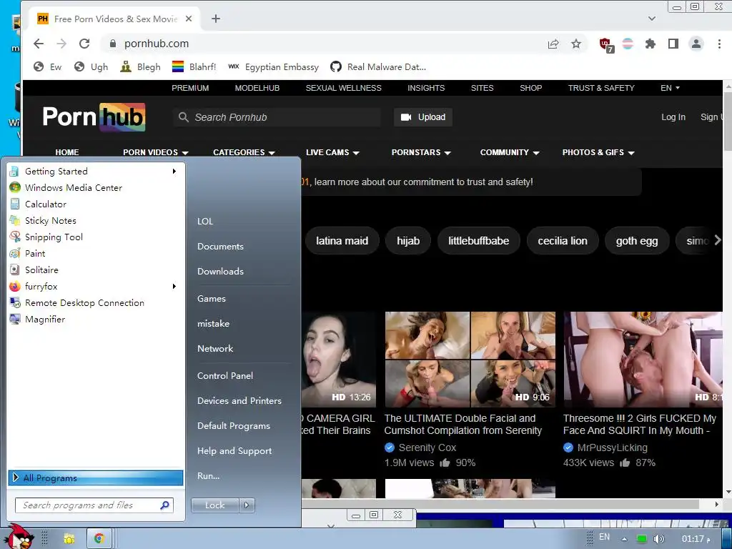Screen dimensions: 732x549
Task: Open the Insights top link
Action: tap(426, 88)
